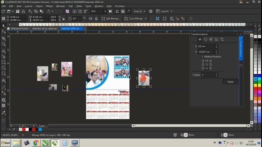Open the File menu
This screenshot has width=262, height=147.
4,6
